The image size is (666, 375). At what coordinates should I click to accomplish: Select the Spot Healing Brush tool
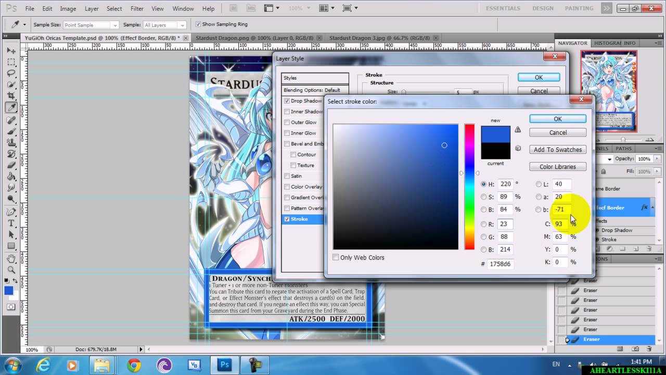coord(11,120)
